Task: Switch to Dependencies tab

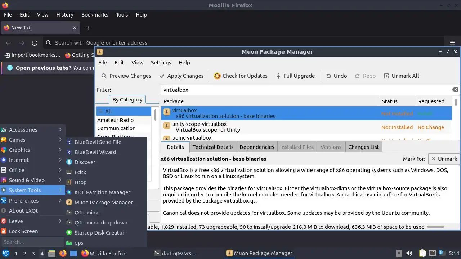Action: pos(257,147)
